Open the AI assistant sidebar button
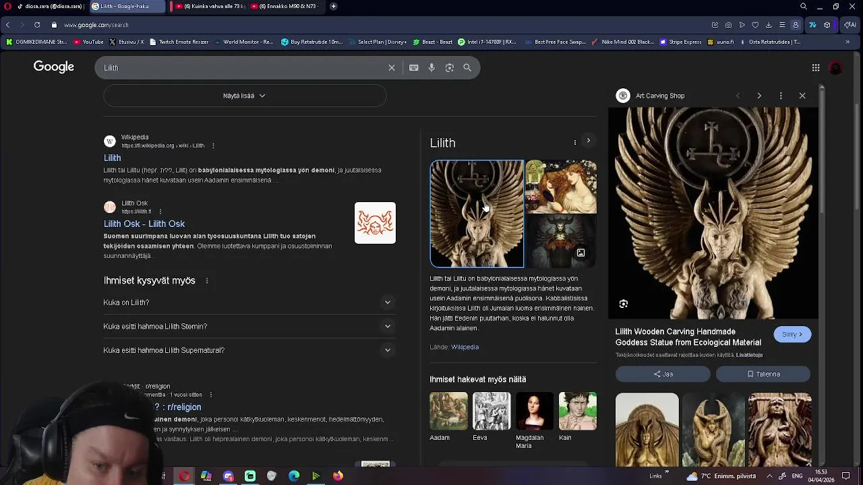863x485 pixels. click(850, 25)
